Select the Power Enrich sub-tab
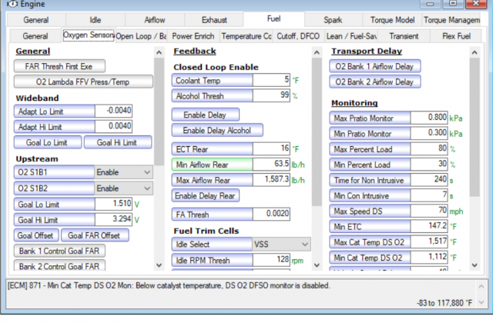The image size is (493, 323). click(x=193, y=35)
